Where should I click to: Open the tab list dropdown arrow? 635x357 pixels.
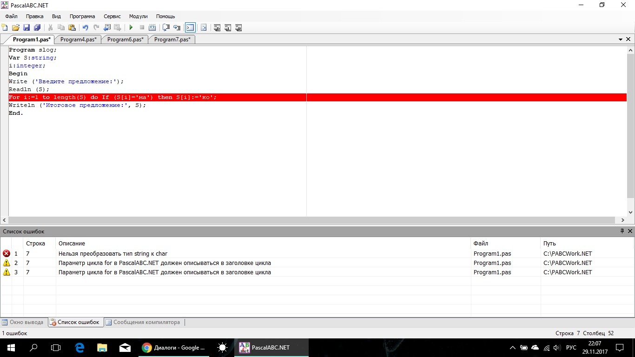click(621, 40)
